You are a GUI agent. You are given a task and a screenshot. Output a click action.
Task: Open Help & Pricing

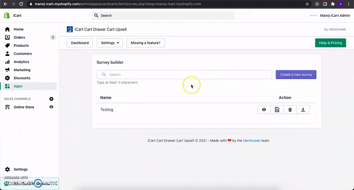[x=331, y=43]
